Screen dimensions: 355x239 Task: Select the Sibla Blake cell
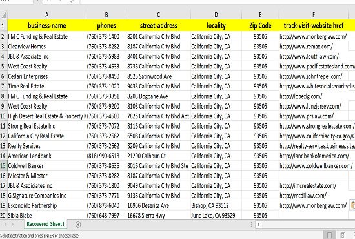point(47,215)
